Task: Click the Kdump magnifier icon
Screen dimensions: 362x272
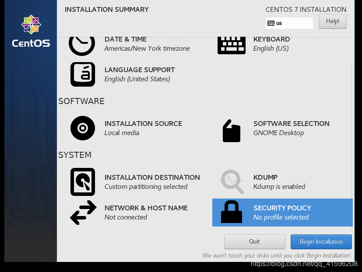Action: tap(232, 182)
